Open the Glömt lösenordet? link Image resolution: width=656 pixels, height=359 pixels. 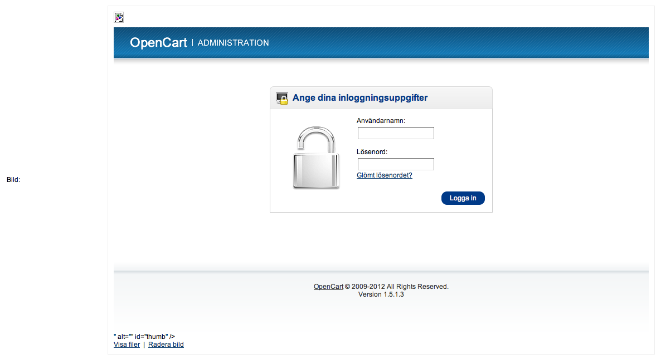[385, 175]
